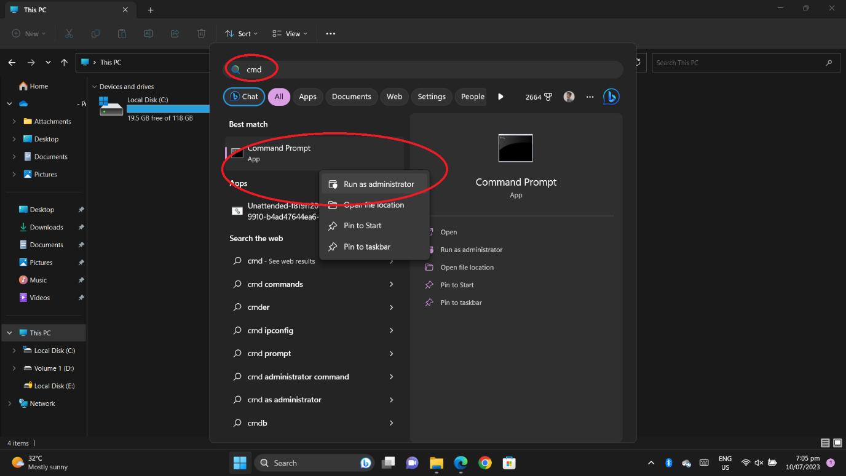Open File Explorer from the taskbar
Screen dimensions: 846x476
coord(437,463)
